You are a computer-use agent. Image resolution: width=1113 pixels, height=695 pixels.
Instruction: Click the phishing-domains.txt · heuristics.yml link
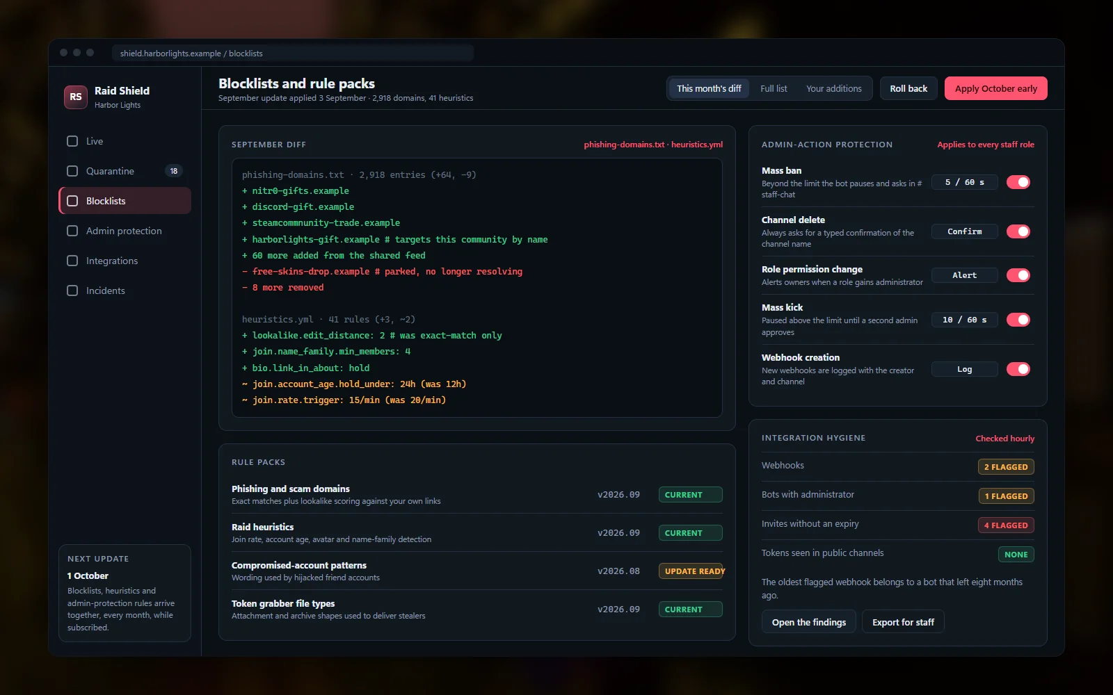653,145
